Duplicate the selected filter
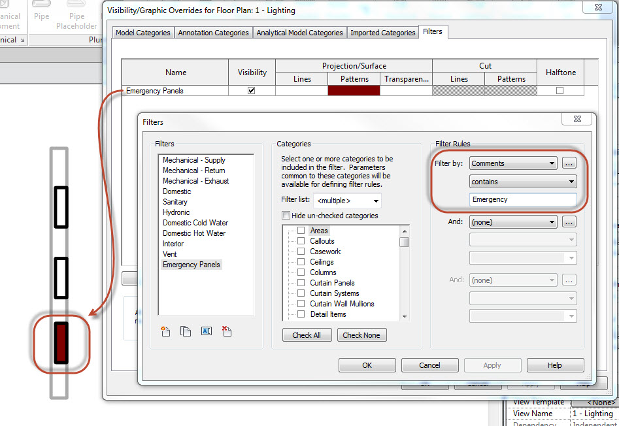 [184, 331]
